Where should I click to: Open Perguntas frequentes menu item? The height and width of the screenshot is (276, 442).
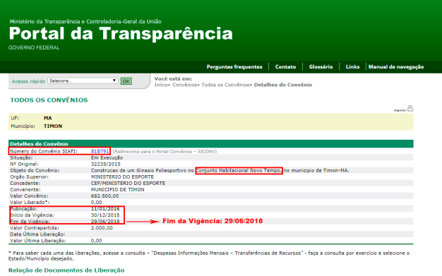click(234, 67)
